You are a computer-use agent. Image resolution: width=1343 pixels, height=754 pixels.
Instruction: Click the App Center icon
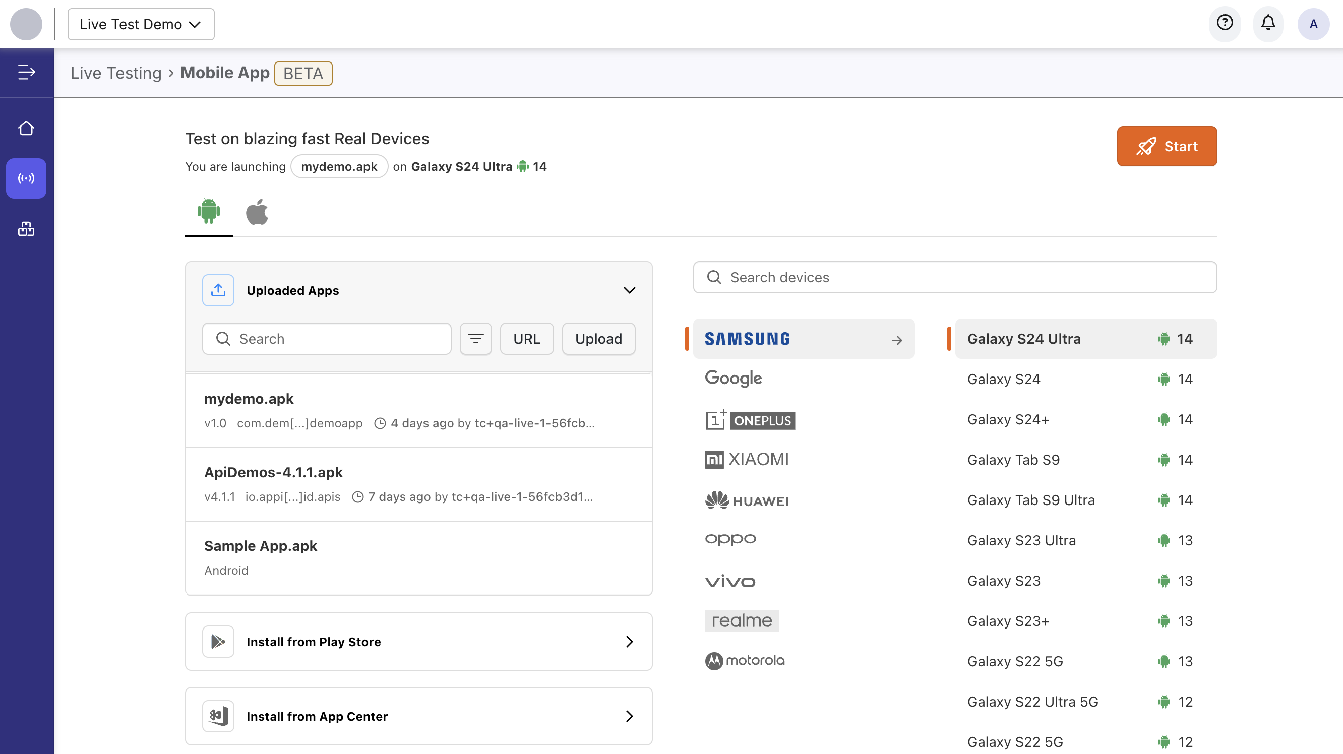218,716
